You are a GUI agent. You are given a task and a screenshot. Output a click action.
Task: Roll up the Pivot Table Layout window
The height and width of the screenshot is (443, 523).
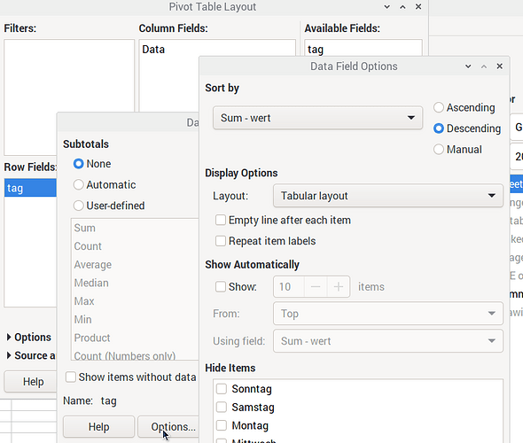tap(386, 7)
